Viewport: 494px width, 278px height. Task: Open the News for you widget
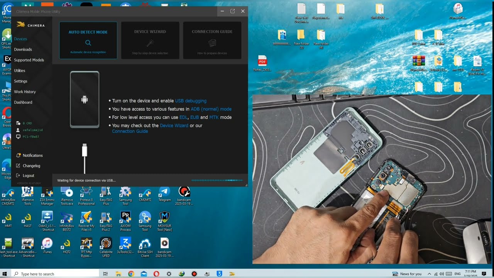pos(407,274)
